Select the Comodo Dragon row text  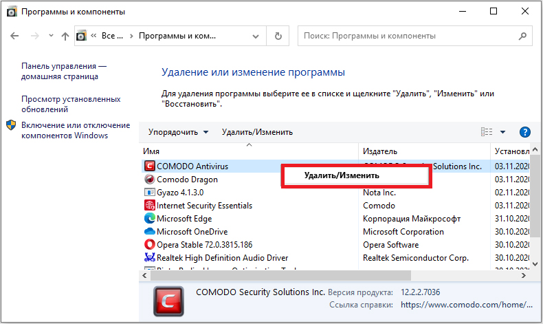(188, 180)
